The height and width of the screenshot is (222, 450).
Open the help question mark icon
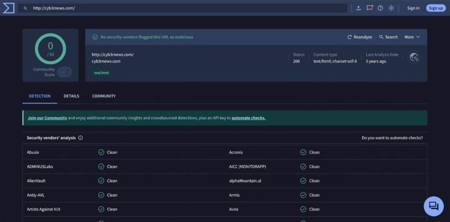(x=380, y=8)
